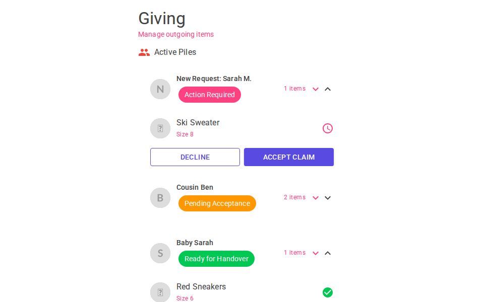Click Baby Sarah's circular avatar

coord(160,253)
